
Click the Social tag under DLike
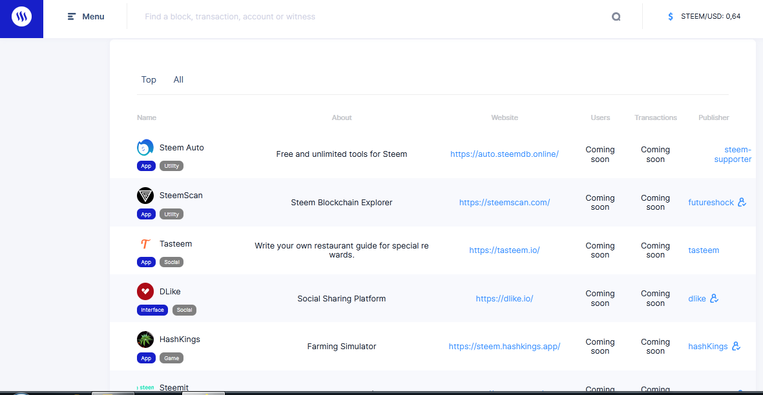[184, 310]
